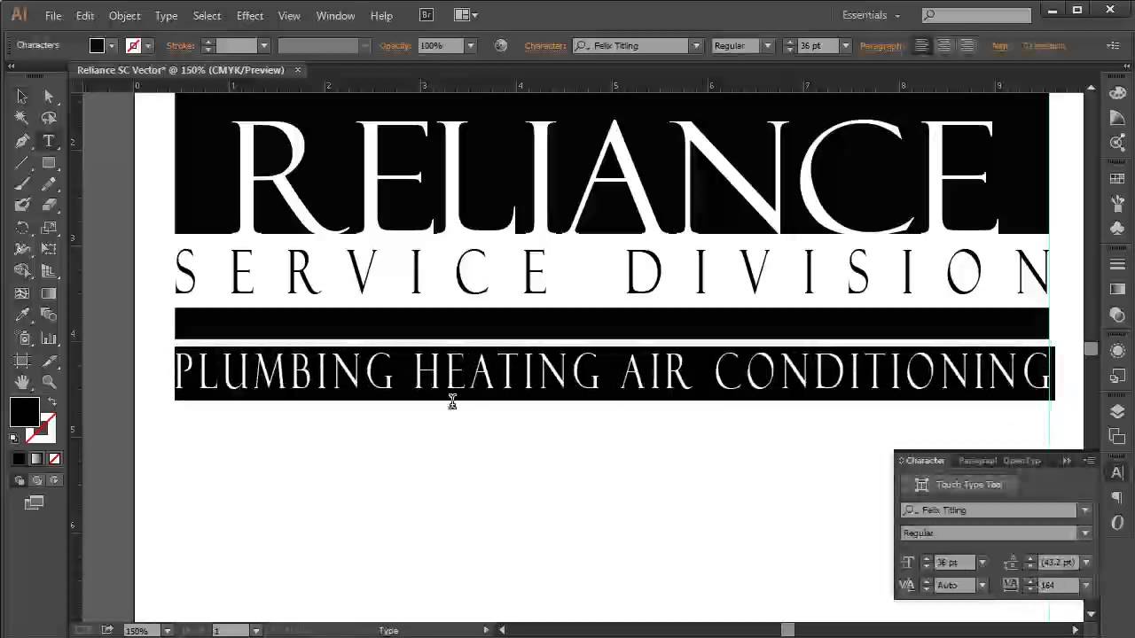Image resolution: width=1135 pixels, height=638 pixels.
Task: Swap fill and stroke colors
Action: (52, 402)
